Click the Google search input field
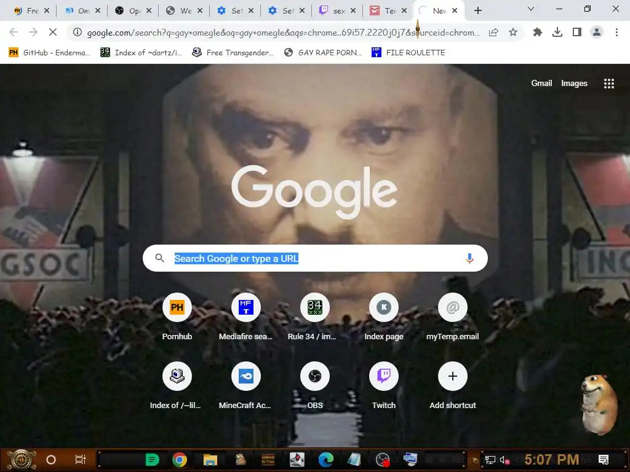 [x=316, y=258]
